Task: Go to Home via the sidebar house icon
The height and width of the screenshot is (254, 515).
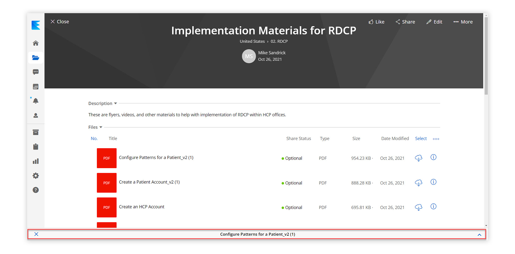Action: pos(36,43)
